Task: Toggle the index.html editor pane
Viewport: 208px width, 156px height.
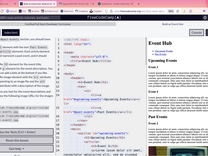Action: (11, 32)
